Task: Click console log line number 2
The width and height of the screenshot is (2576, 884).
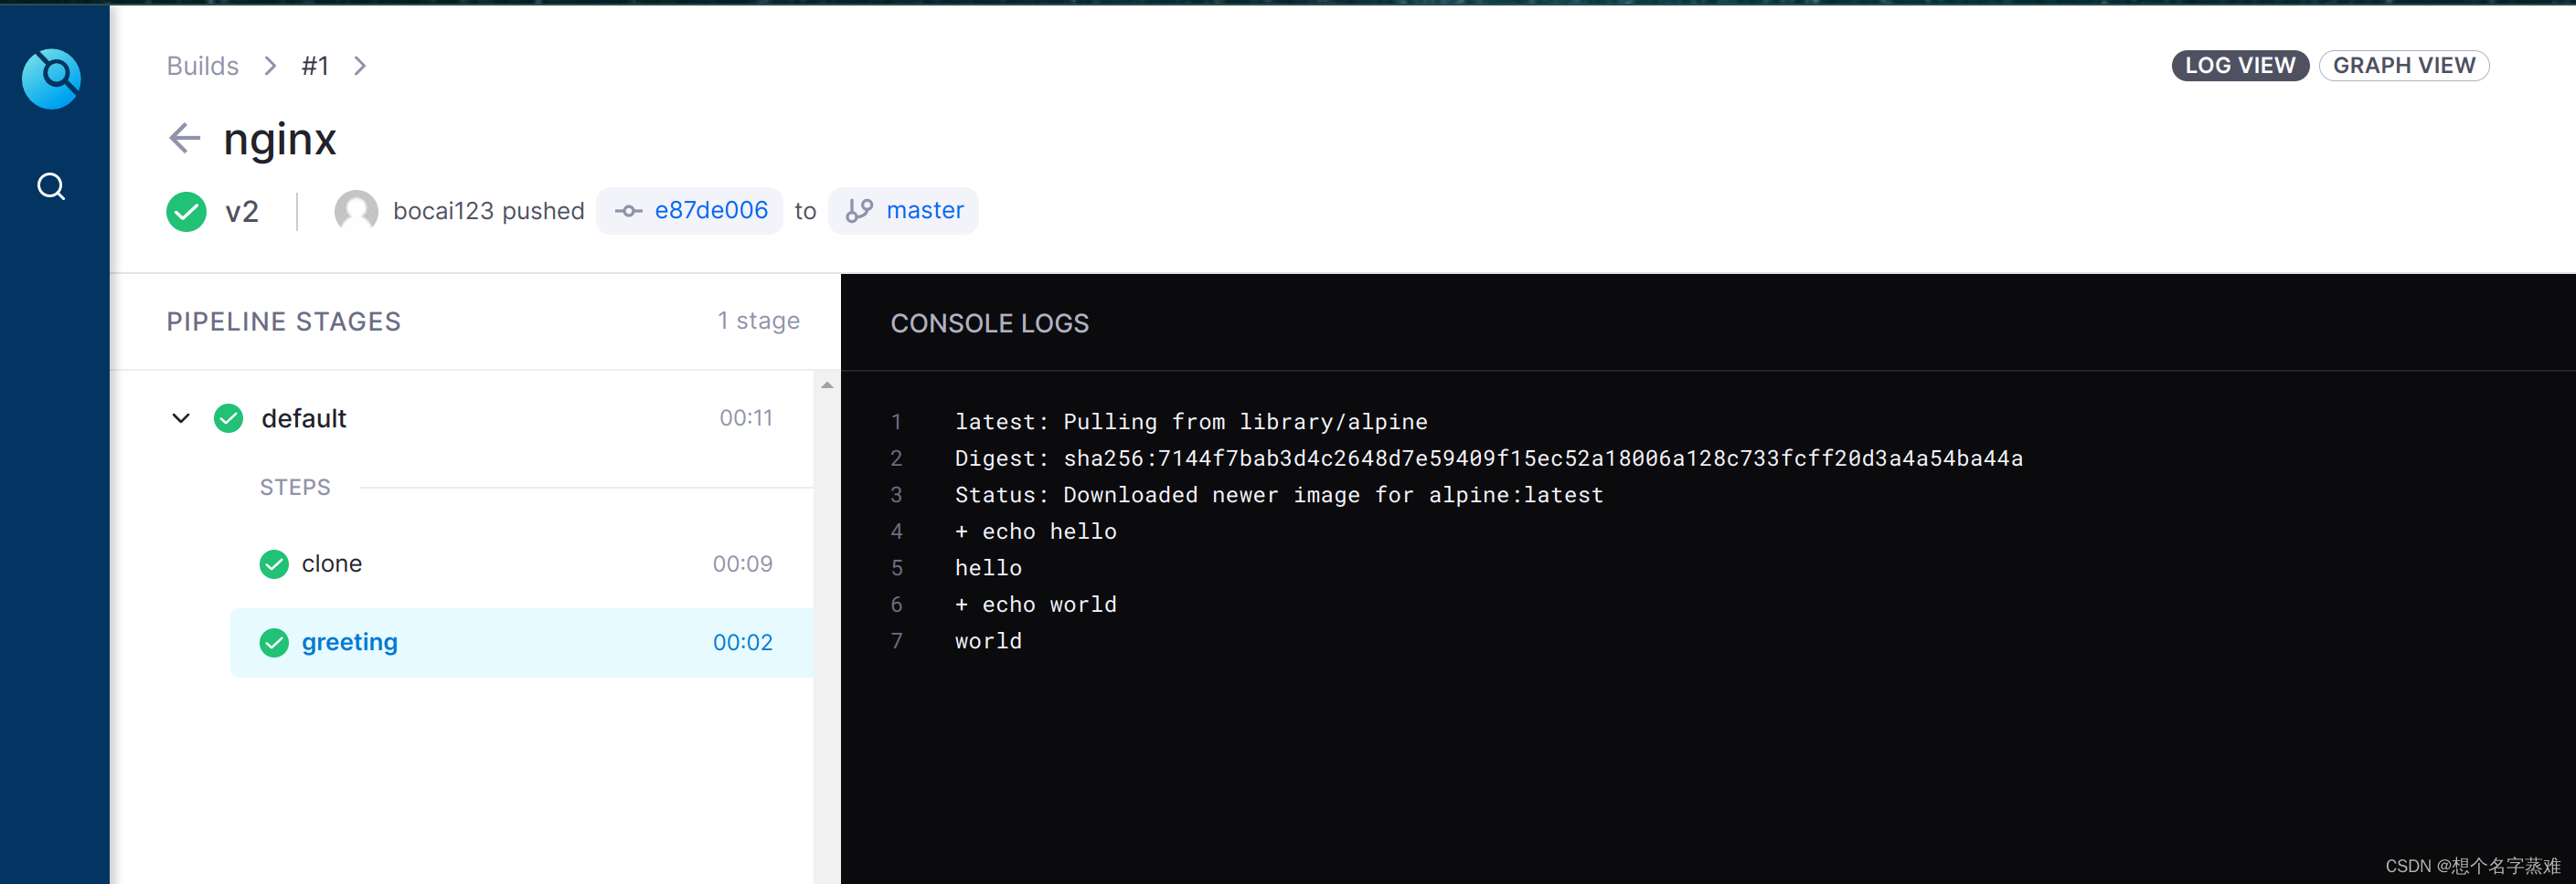Action: (x=897, y=458)
